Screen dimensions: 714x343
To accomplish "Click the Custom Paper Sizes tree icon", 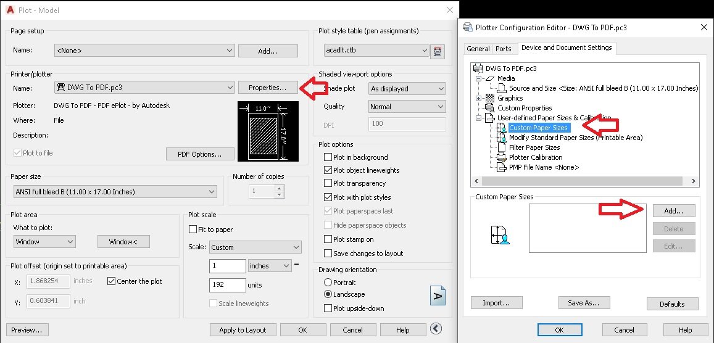I will 501,128.
